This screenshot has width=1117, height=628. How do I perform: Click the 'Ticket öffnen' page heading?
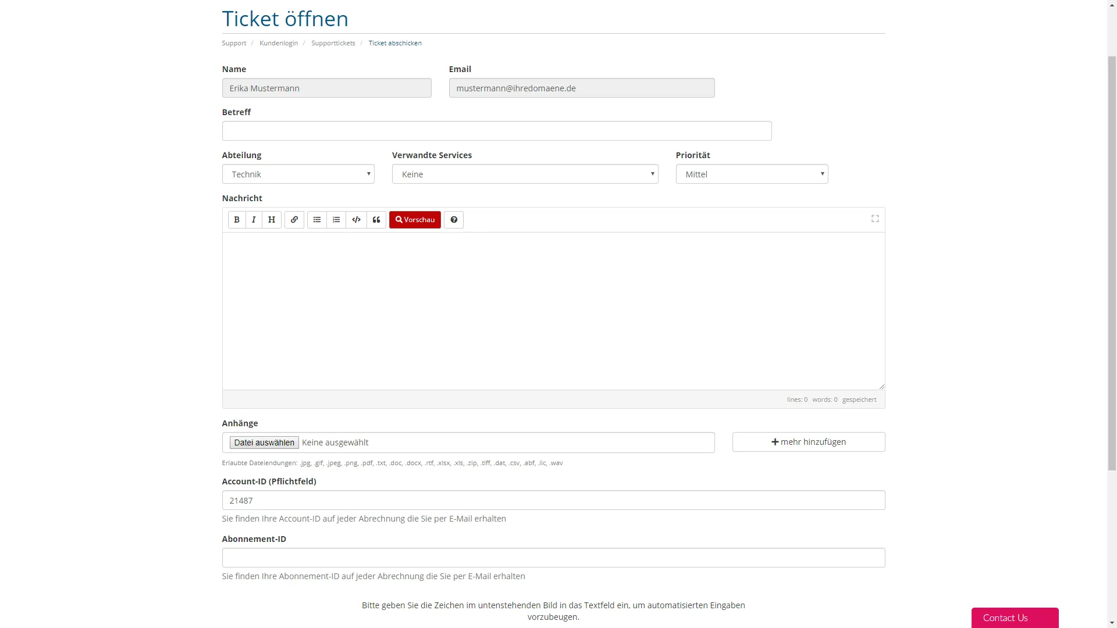[x=285, y=19]
